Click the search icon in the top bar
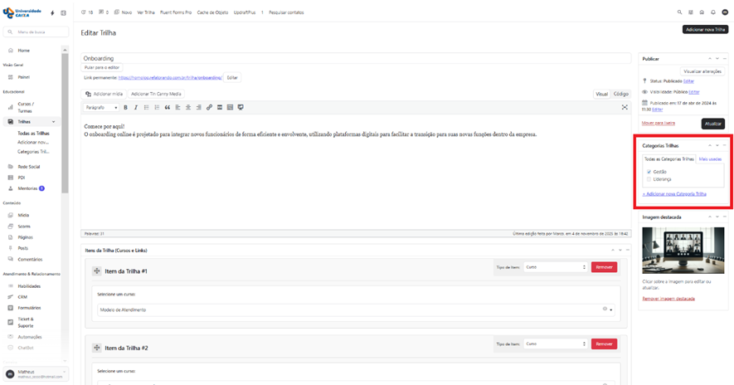 [x=680, y=12]
